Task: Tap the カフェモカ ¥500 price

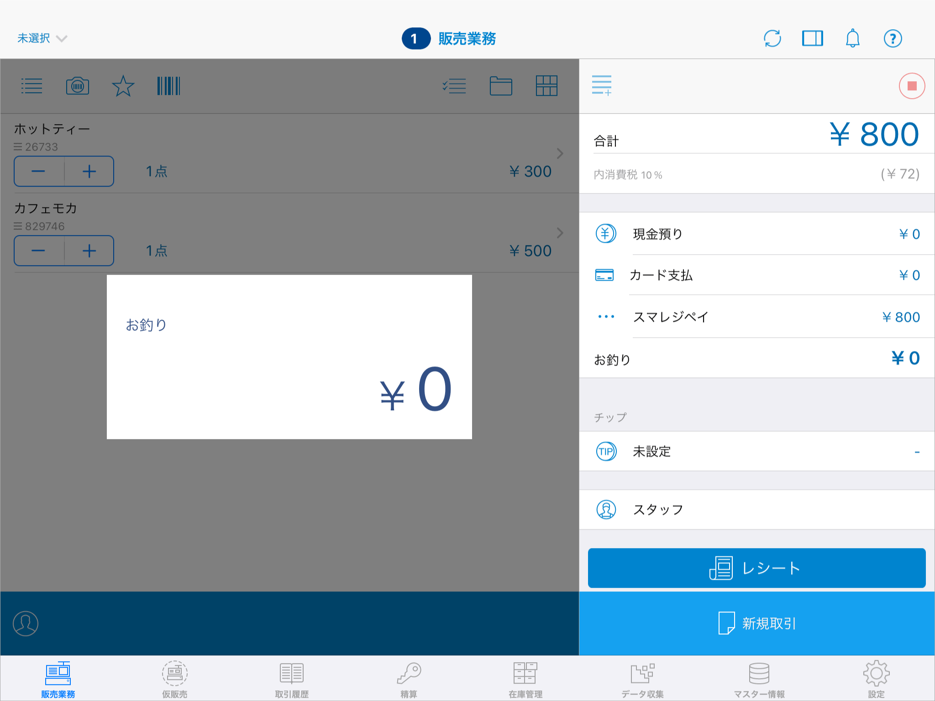Action: pos(530,251)
